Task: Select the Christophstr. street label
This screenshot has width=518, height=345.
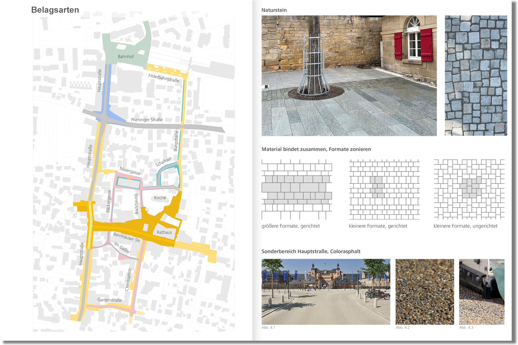Action: click(128, 279)
